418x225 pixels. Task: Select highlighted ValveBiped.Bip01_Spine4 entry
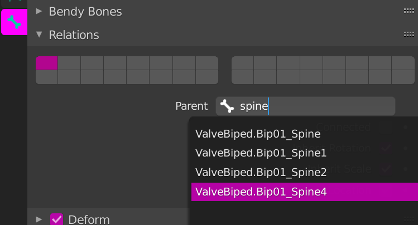click(261, 192)
